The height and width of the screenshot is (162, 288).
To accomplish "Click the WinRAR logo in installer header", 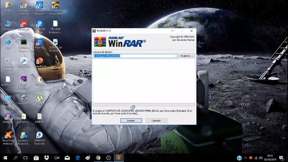I will coord(120,42).
